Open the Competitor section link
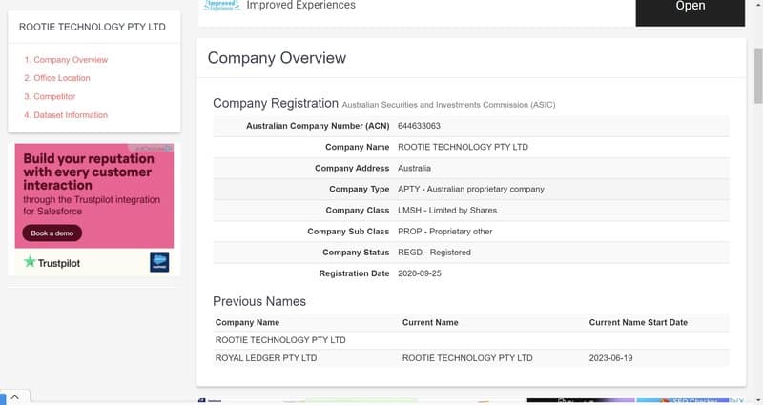The height and width of the screenshot is (405, 763). coord(50,97)
